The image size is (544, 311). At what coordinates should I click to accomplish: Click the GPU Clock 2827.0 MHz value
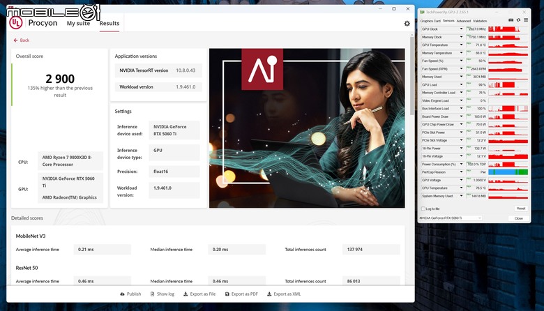[477, 29]
